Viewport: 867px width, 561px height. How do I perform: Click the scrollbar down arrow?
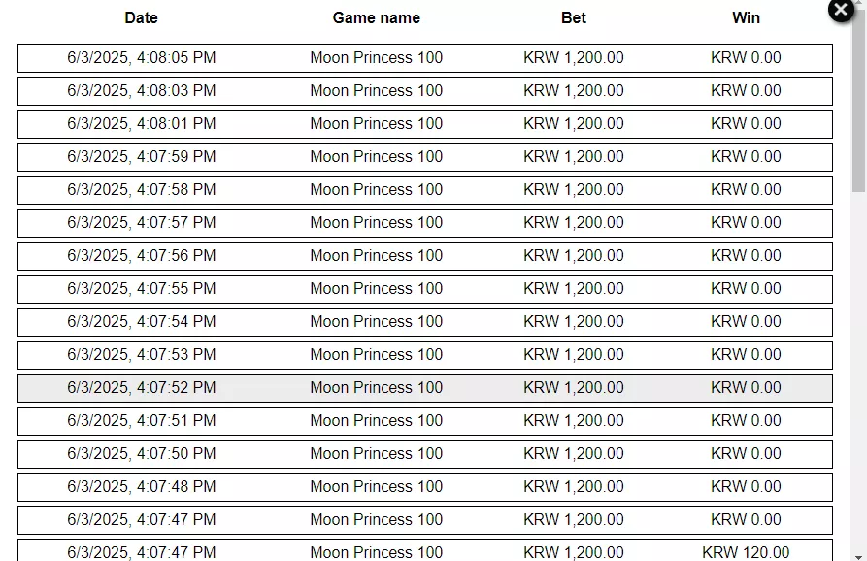pyautogui.click(x=858, y=556)
